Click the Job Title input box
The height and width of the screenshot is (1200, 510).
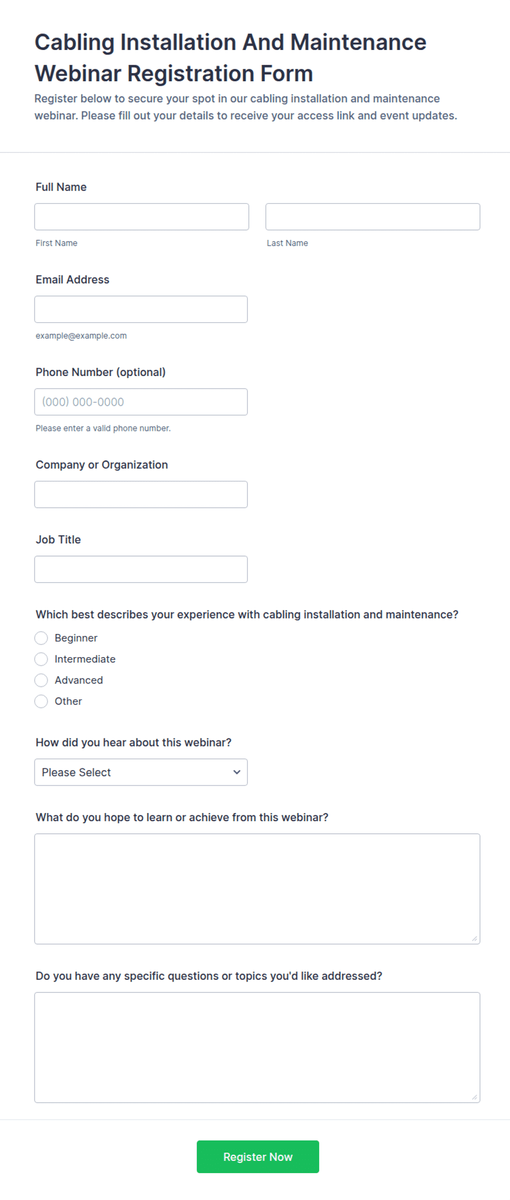coord(141,569)
